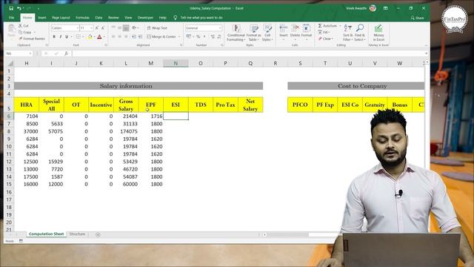The width and height of the screenshot is (474, 267).
Task: Click the Share button
Action: click(x=417, y=18)
